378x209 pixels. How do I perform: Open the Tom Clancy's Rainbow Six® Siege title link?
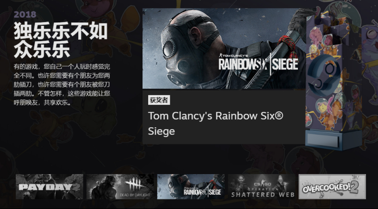tap(215, 123)
